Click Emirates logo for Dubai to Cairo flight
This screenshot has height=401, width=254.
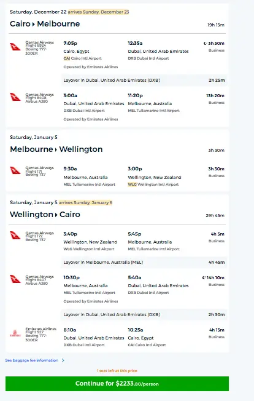tap(15, 333)
